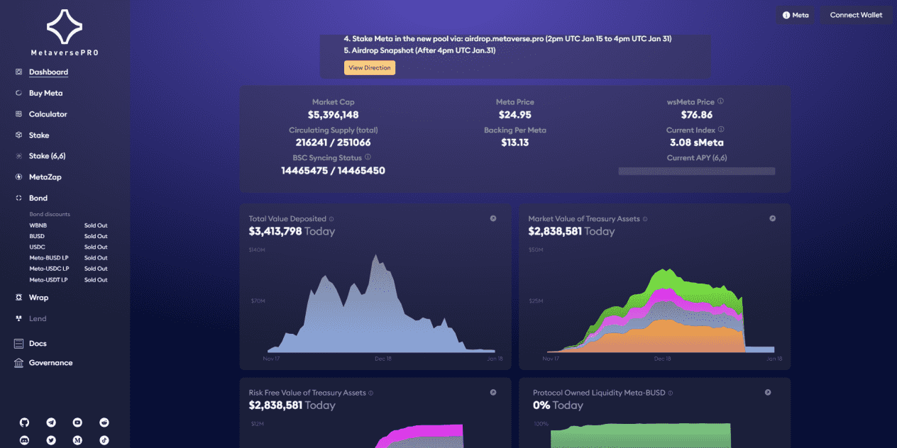Image resolution: width=897 pixels, height=448 pixels.
Task: Click the Stake cube sidebar icon
Action: pyautogui.click(x=19, y=135)
